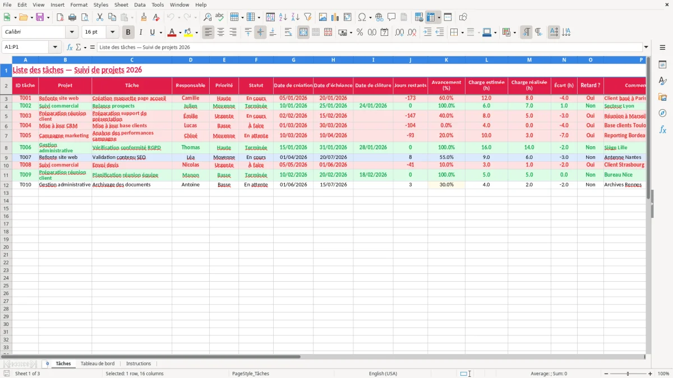Open sidebar Gallery panel
673x378 pixels.
662,97
